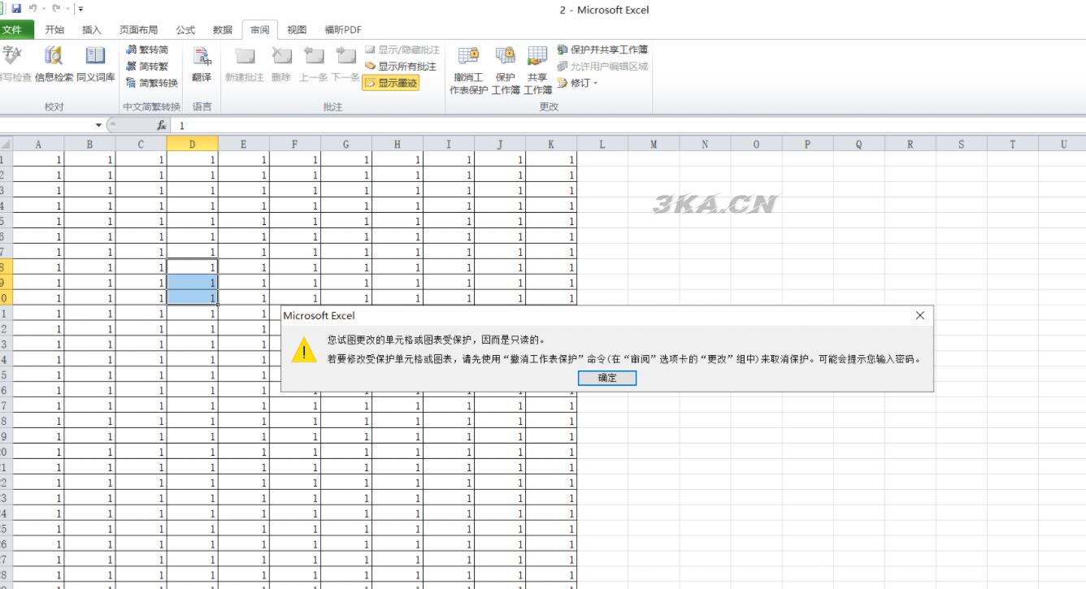Screen dimensions: 1086x589
Task: Switch to the 插入 ribbon tab
Action: 92,30
